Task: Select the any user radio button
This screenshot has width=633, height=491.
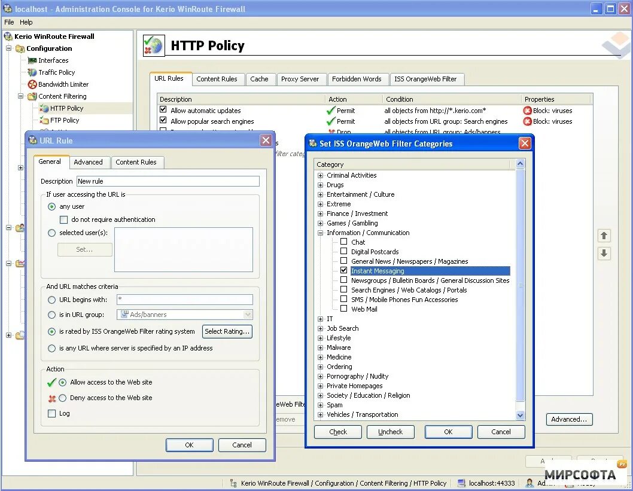Action: (x=51, y=206)
